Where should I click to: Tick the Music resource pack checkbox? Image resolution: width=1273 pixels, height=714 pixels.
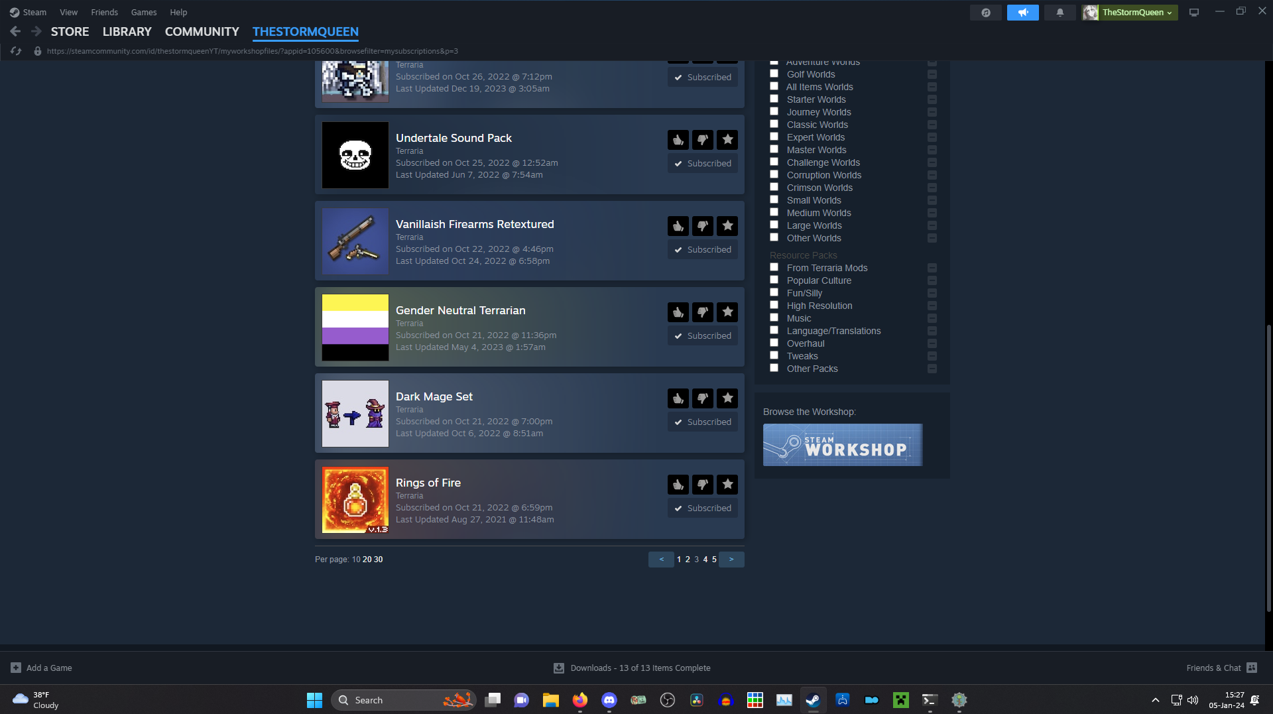click(774, 318)
